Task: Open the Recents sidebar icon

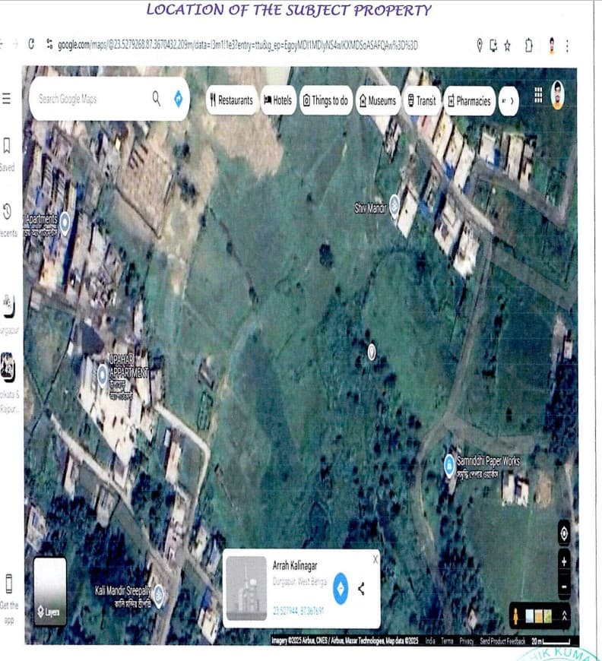Action: 7,211
